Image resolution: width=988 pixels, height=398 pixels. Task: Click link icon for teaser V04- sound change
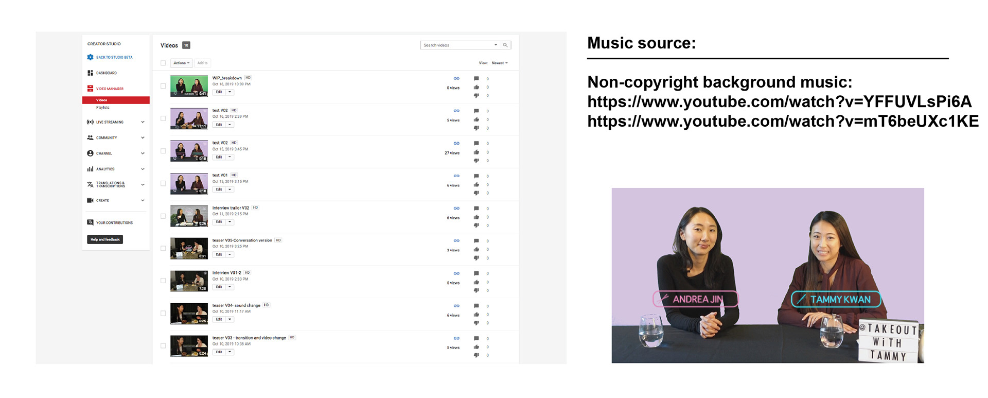point(456,306)
